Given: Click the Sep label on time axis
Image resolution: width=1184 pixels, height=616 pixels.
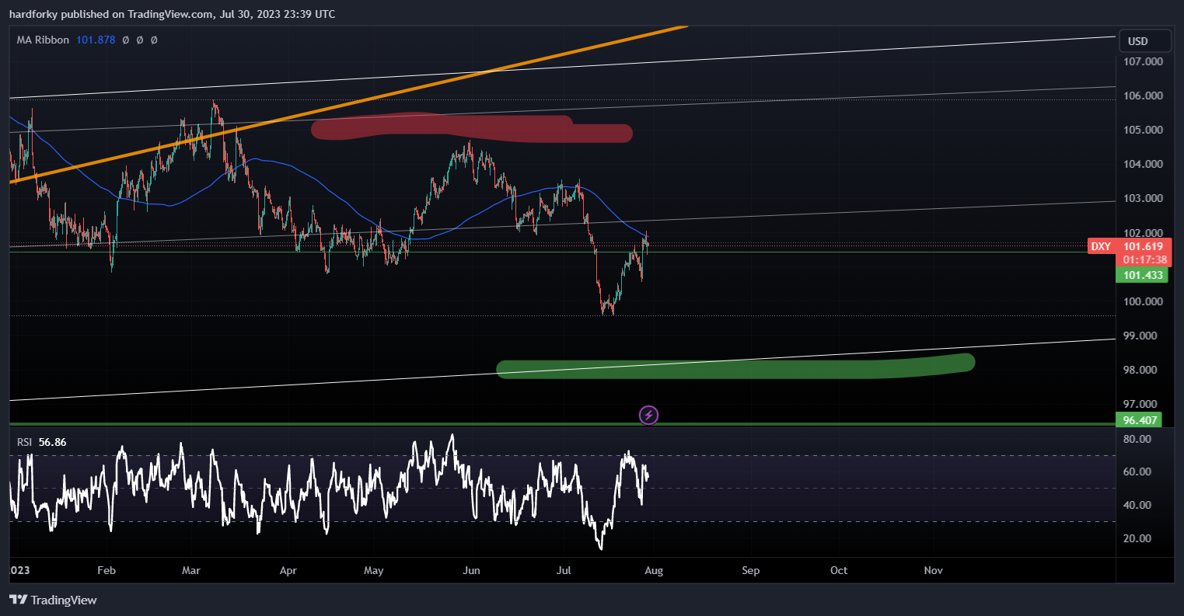Looking at the screenshot, I should point(751,570).
